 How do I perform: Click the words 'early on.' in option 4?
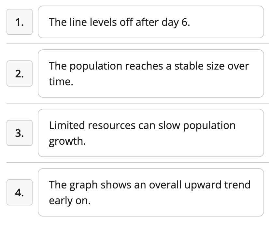[x=70, y=201]
